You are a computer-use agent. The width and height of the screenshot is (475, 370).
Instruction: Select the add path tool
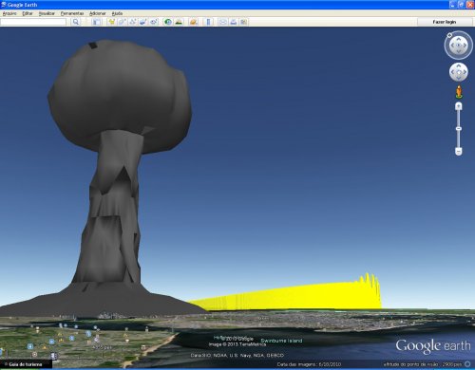tap(132, 22)
